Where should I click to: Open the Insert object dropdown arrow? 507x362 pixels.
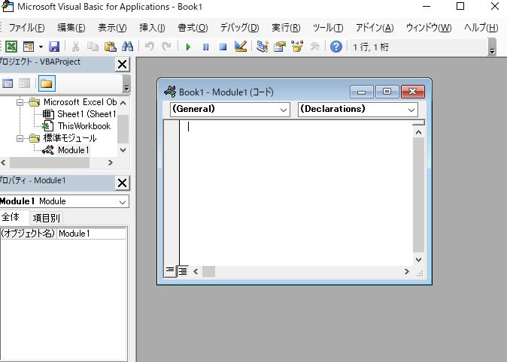point(41,47)
